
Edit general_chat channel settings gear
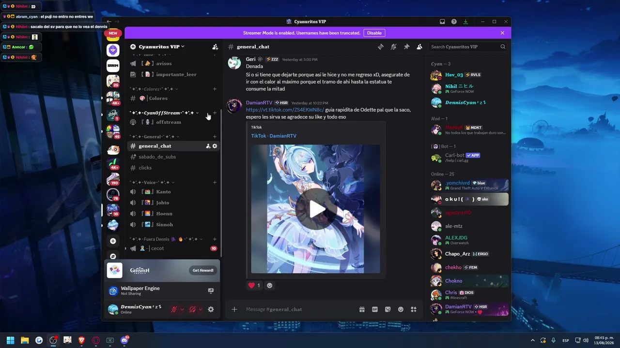(x=215, y=146)
